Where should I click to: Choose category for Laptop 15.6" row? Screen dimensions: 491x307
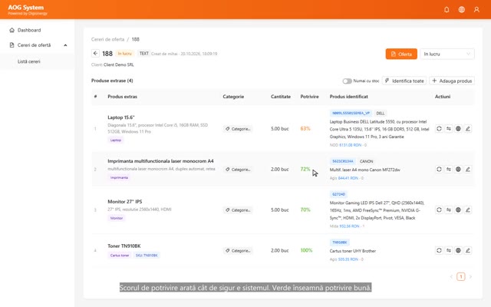(238, 129)
